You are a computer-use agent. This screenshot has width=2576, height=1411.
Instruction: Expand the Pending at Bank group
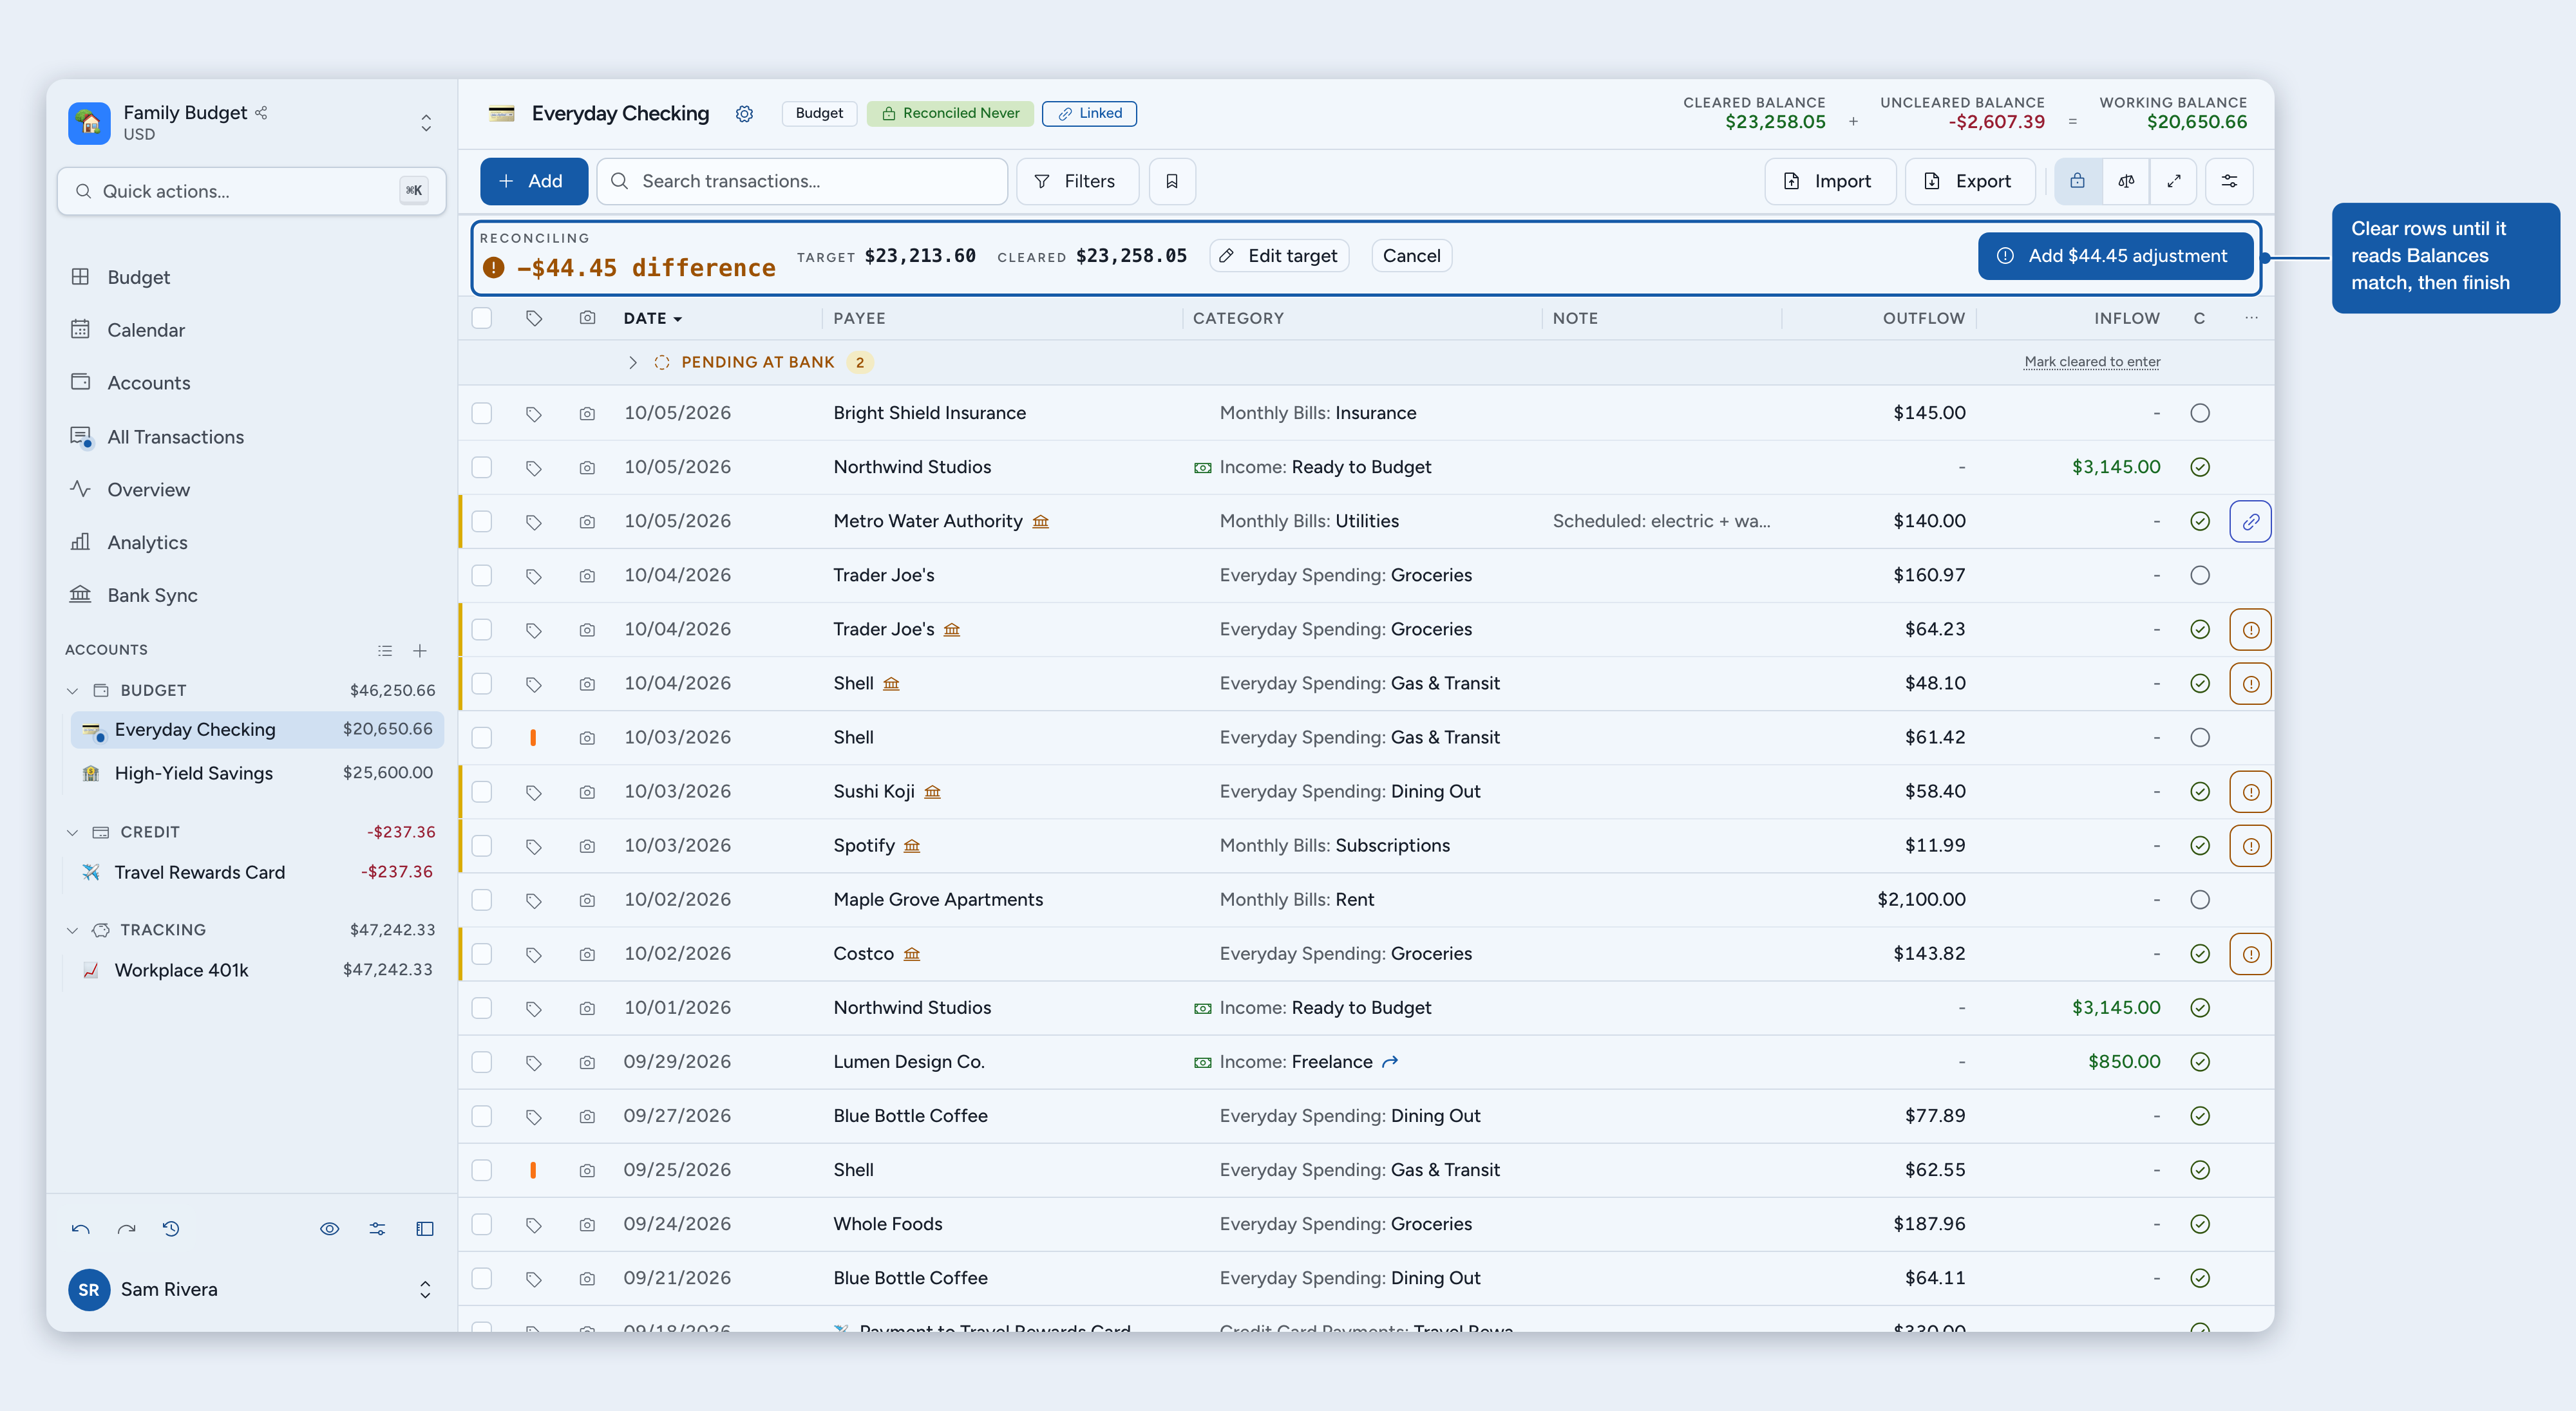[x=633, y=363]
